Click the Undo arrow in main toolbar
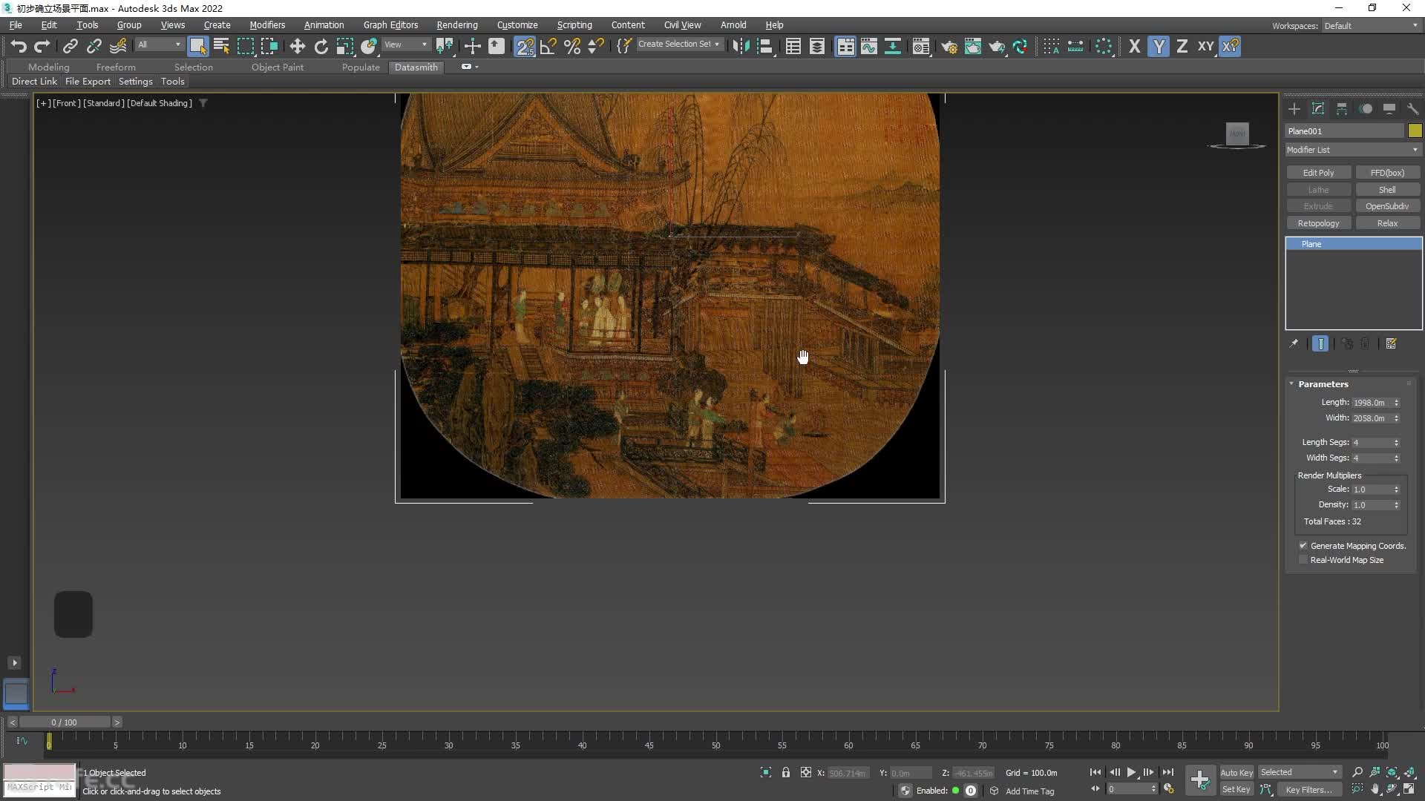This screenshot has height=801, width=1425. tap(19, 46)
